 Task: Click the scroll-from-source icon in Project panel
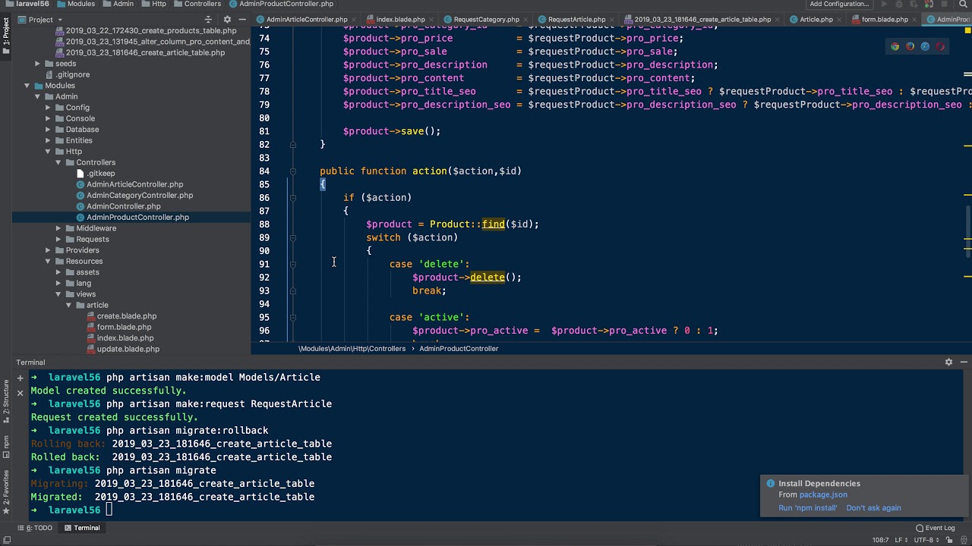[208, 20]
